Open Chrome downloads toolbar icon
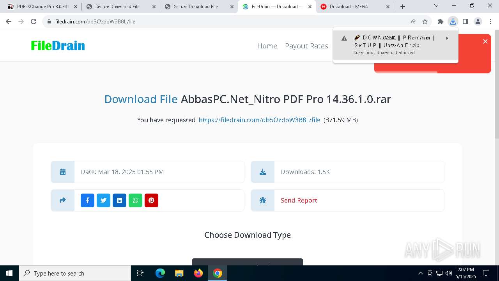Viewport: 499px width, 281px height. [453, 21]
